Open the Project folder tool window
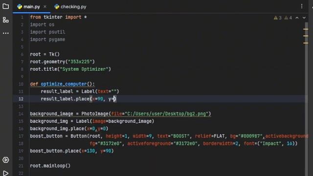 (x=5, y=6)
